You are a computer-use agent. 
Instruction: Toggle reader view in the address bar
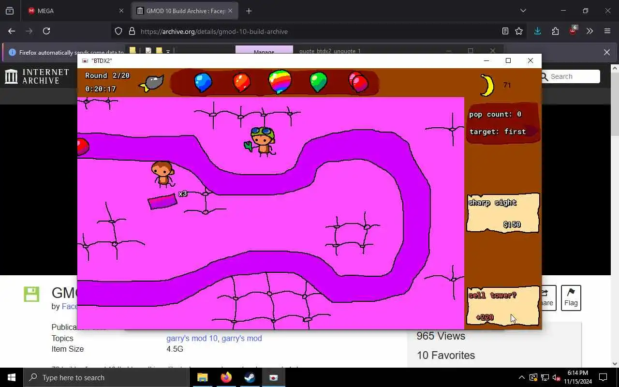pos(505,31)
